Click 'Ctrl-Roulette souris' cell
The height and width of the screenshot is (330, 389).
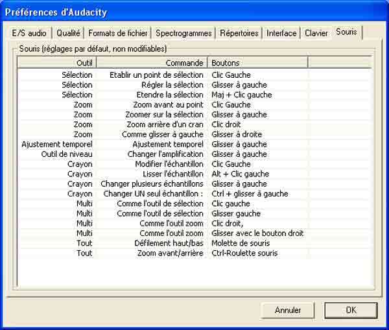pyautogui.click(x=244, y=253)
